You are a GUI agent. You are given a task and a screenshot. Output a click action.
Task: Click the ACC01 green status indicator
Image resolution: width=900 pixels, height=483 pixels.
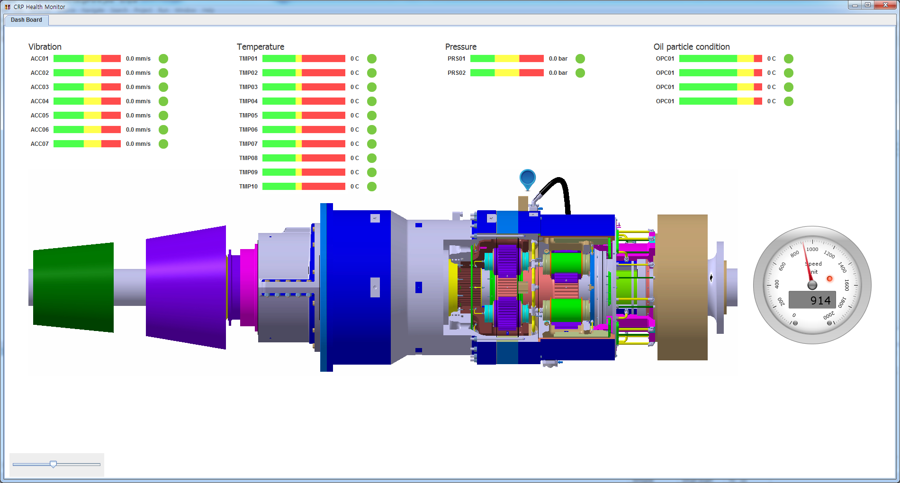(x=163, y=59)
